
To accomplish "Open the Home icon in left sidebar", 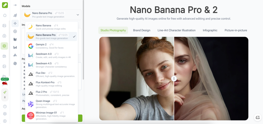I will click(x=5, y=15).
